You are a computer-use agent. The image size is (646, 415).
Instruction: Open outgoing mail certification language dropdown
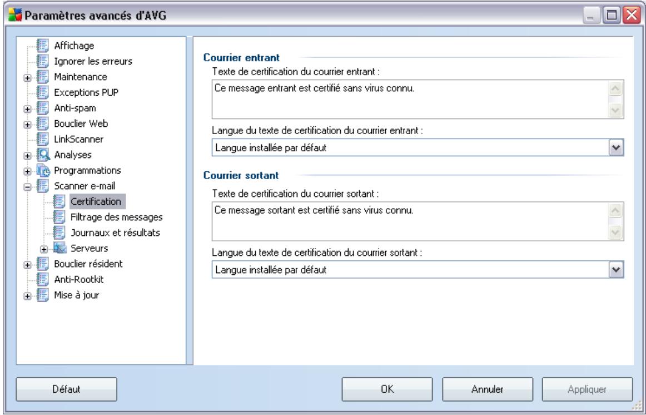click(x=615, y=270)
